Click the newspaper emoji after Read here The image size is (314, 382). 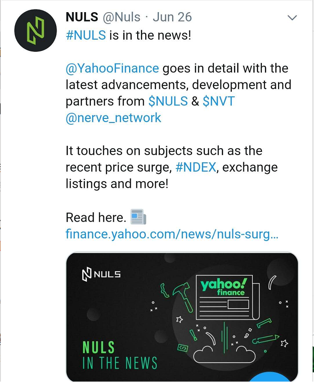click(x=139, y=217)
